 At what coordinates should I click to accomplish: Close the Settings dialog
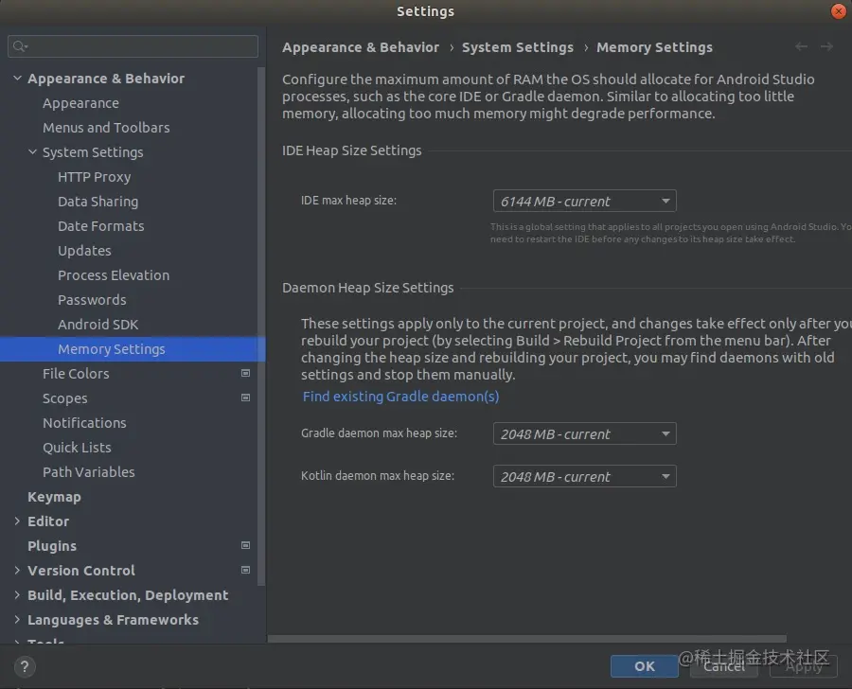[x=839, y=11]
